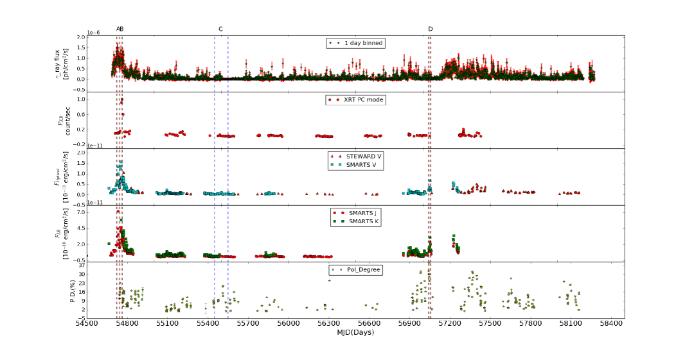Click the x-axis tick '57200'
This screenshot has height=354, width=694.
coord(450,324)
